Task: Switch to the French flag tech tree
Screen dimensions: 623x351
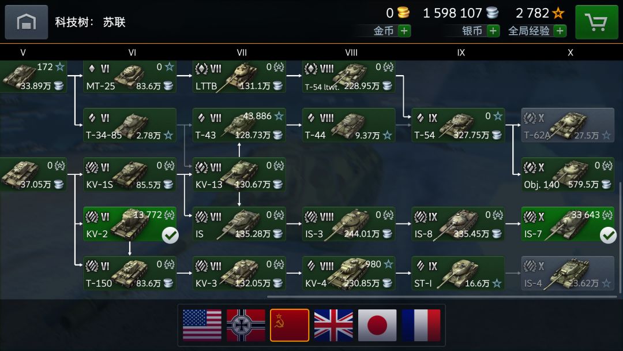Action: pyautogui.click(x=421, y=325)
